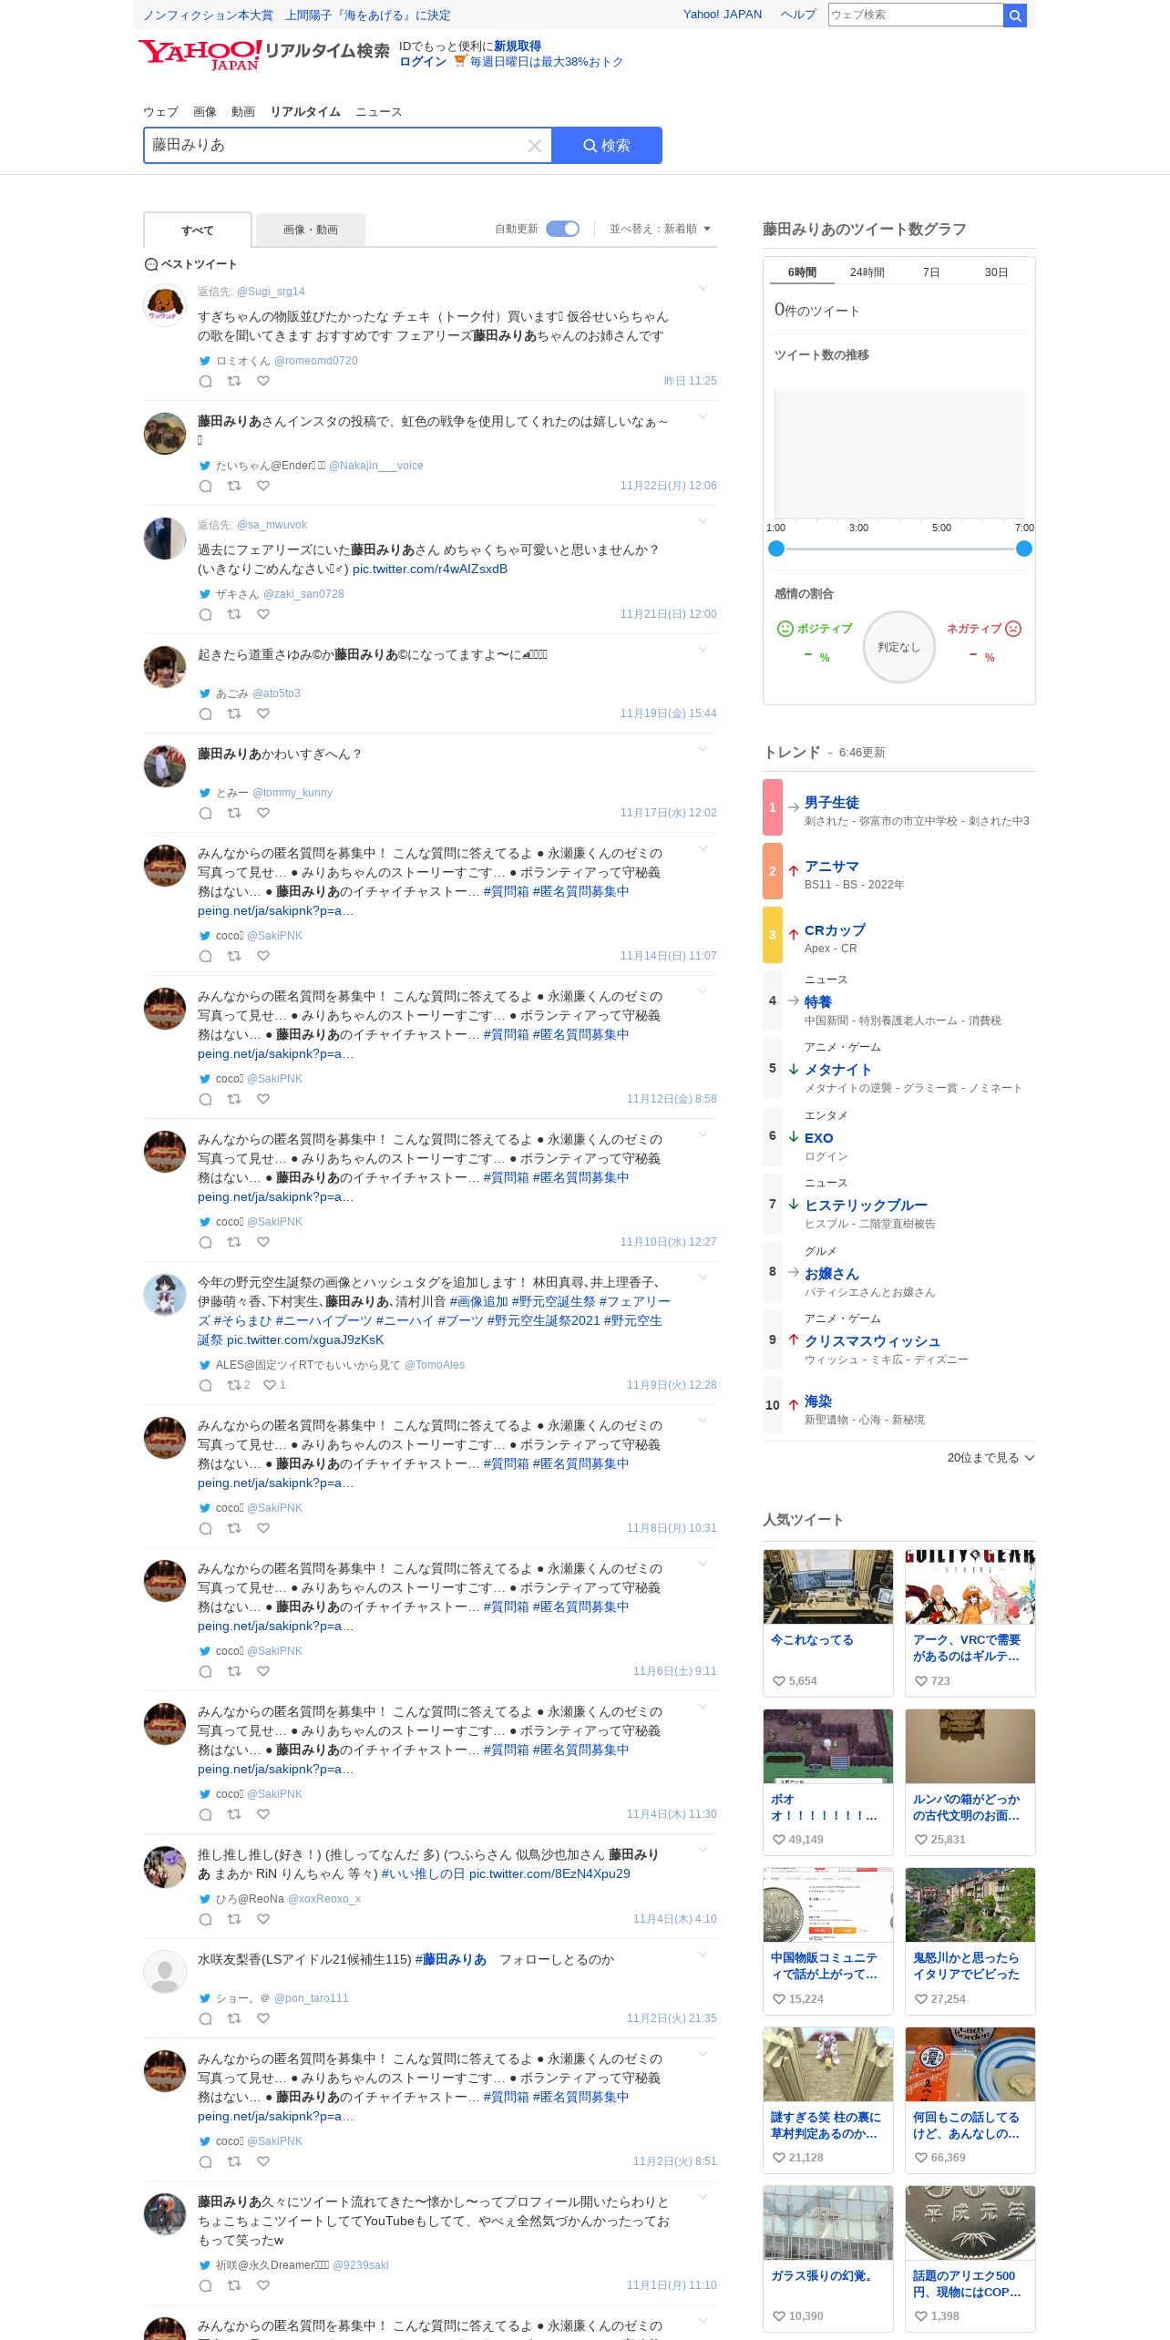Reply to romeomd0720's tweet

click(206, 382)
